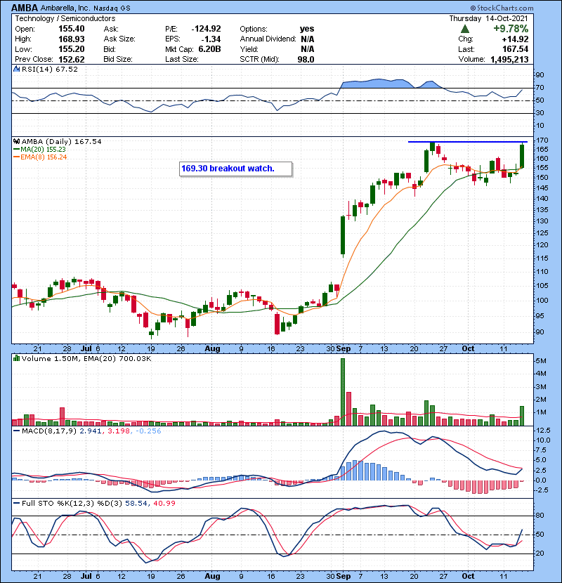Click the AMBA (Daily) legend marker
Screen dimensions: 562x583
(15, 142)
